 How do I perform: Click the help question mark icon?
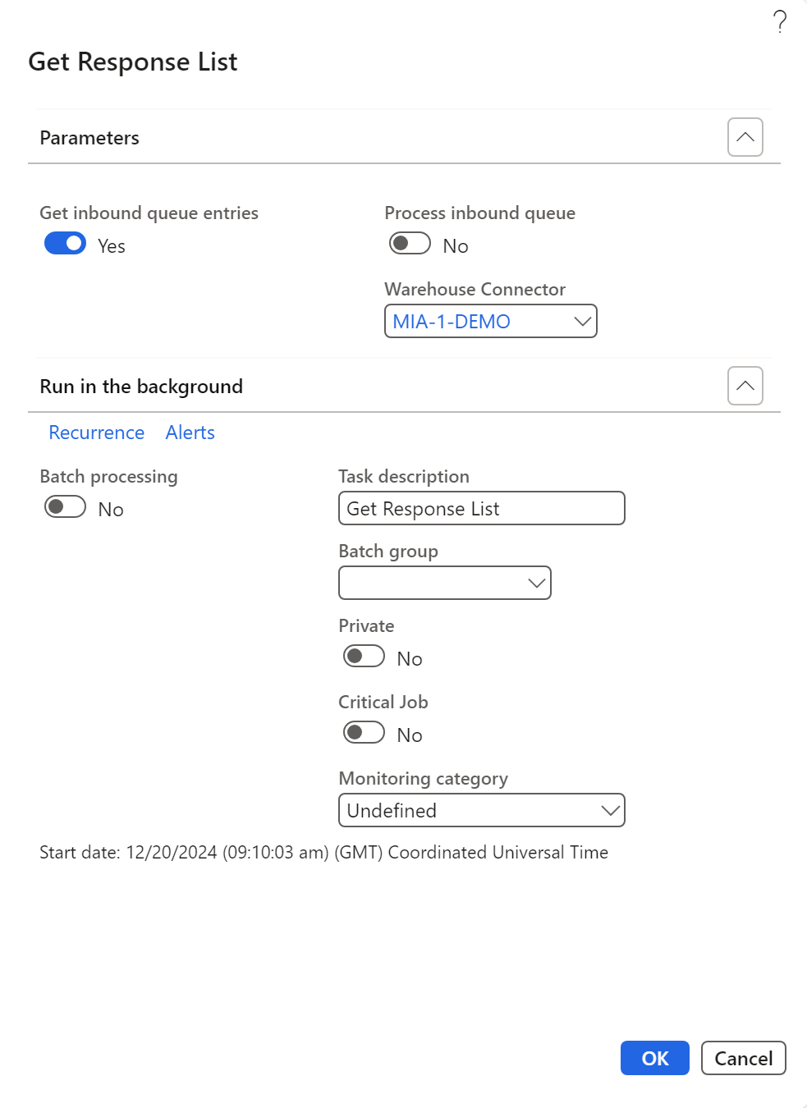(779, 21)
